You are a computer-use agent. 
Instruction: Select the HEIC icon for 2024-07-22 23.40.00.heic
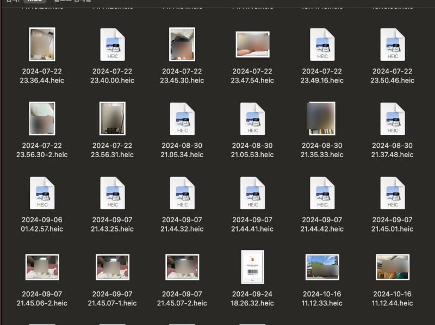(113, 45)
